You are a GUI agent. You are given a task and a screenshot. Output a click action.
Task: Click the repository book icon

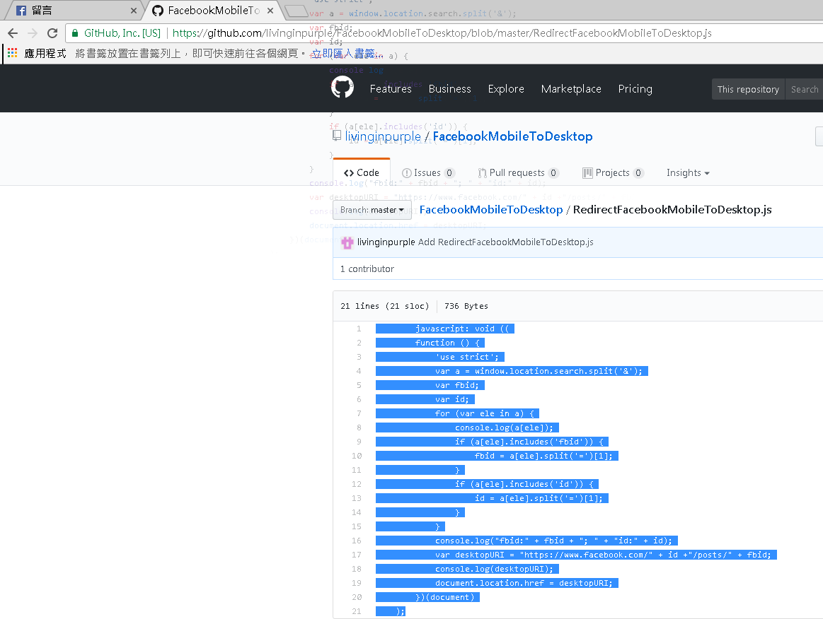336,136
